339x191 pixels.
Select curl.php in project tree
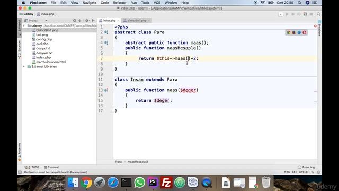[42, 44]
